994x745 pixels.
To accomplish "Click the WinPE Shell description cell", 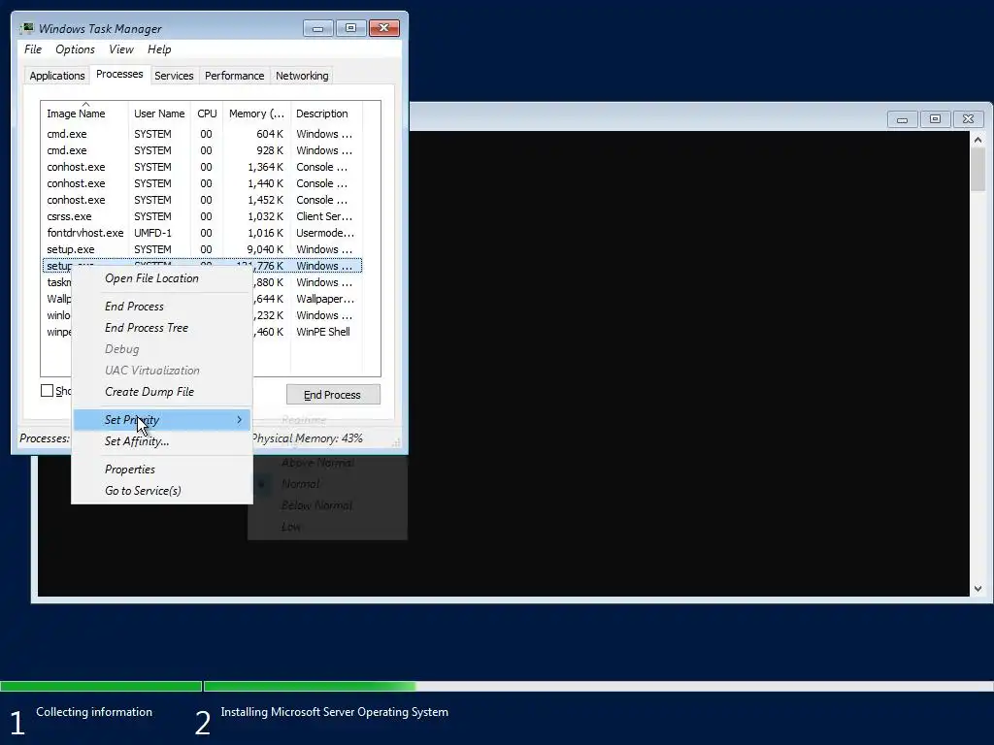I will pos(322,332).
